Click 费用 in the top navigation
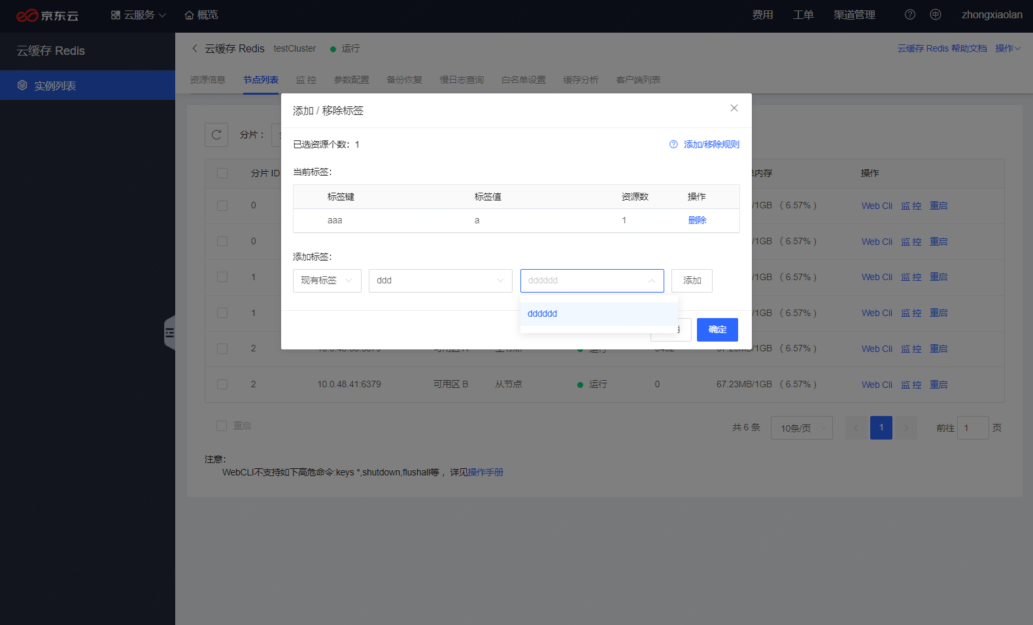The width and height of the screenshot is (1033, 625). tap(762, 15)
